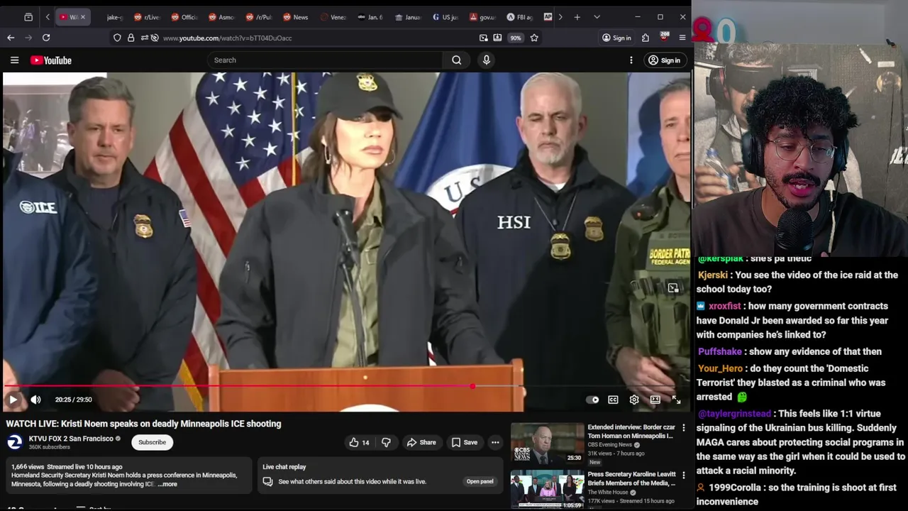The image size is (908, 511).
Task: Open the Share dialog
Action: [421, 442]
